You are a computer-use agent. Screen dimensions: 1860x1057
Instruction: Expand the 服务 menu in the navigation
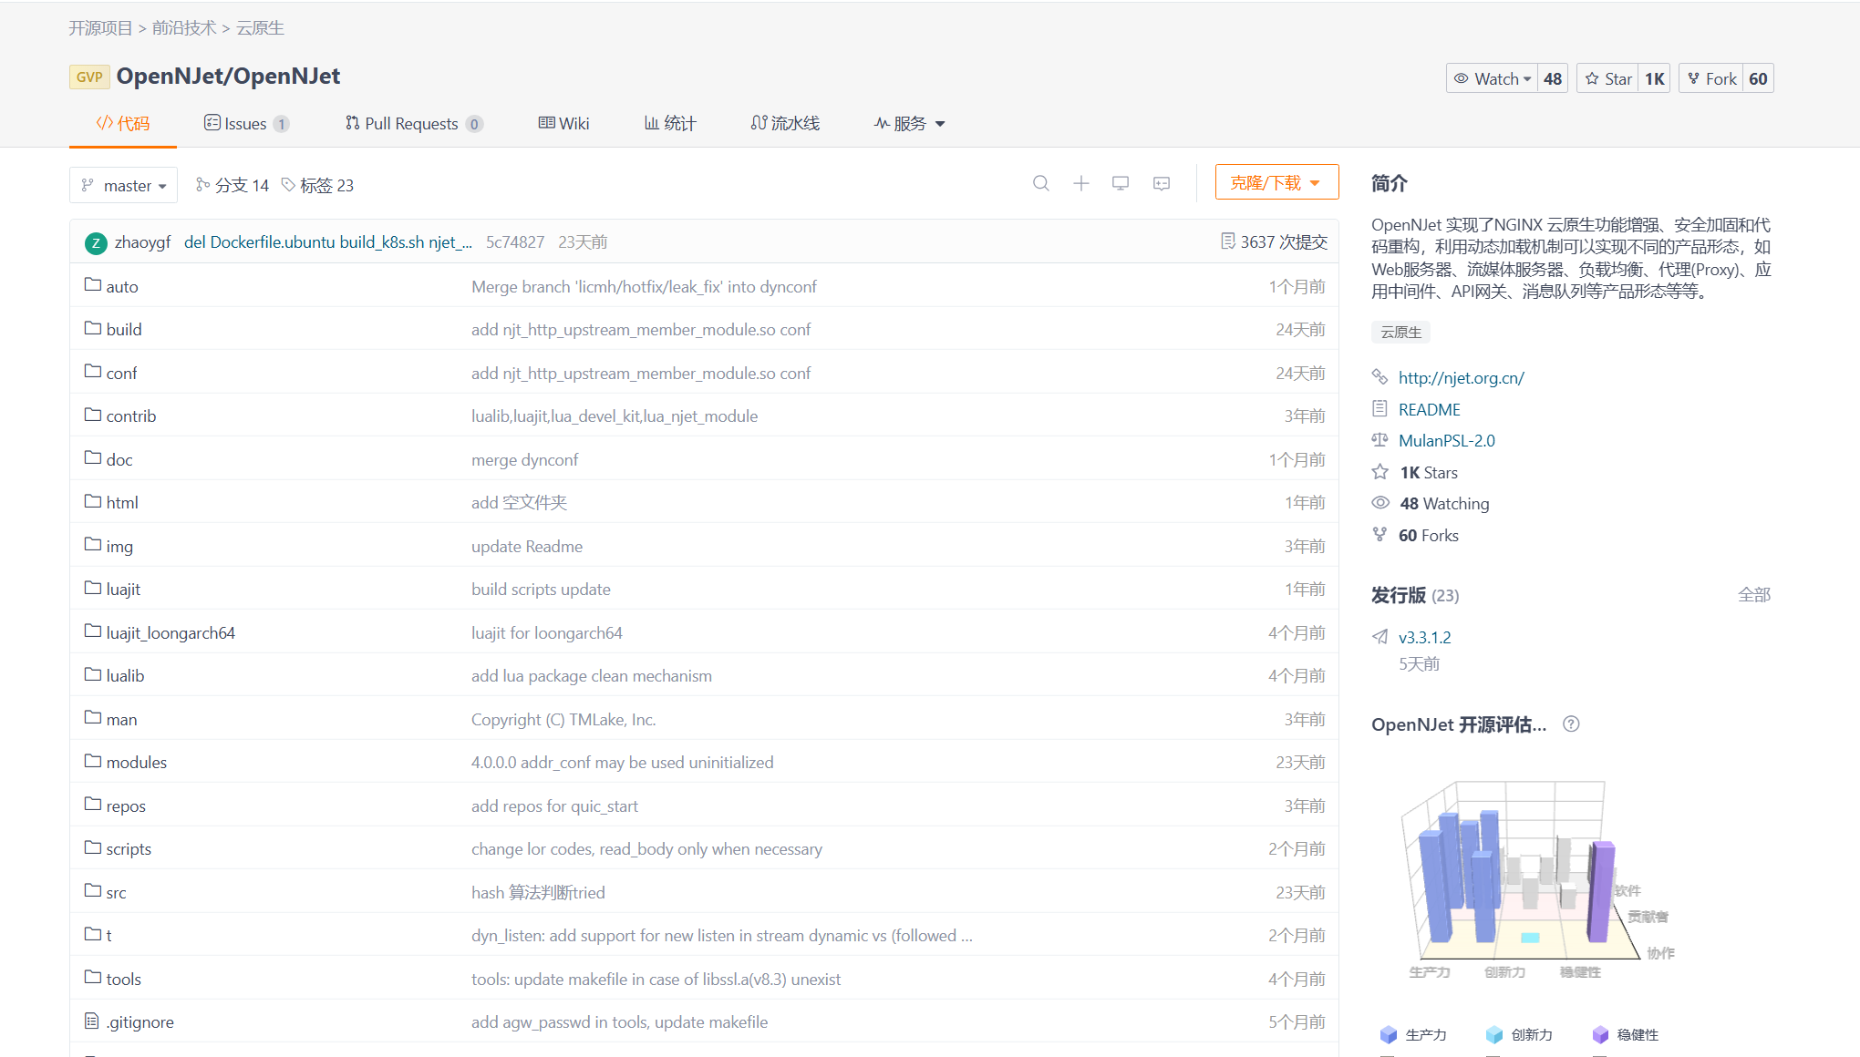909,123
